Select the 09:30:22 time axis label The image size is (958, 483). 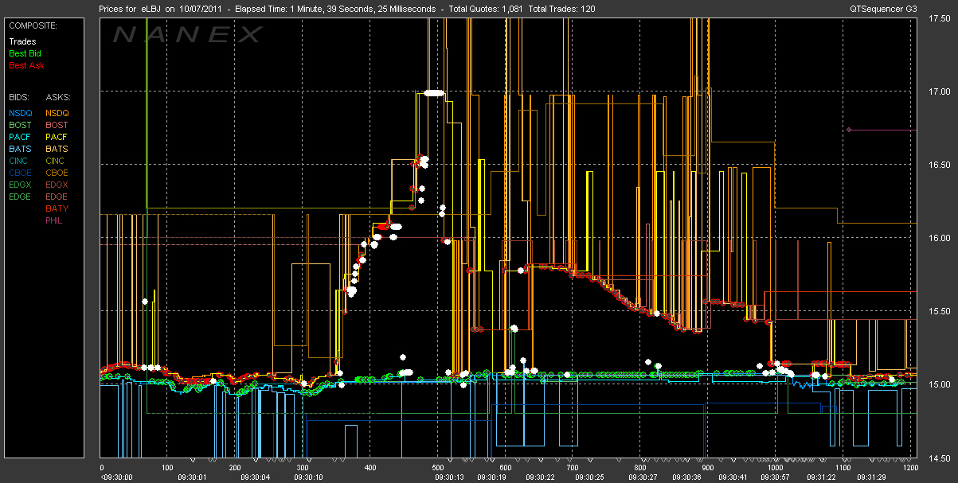coord(541,477)
